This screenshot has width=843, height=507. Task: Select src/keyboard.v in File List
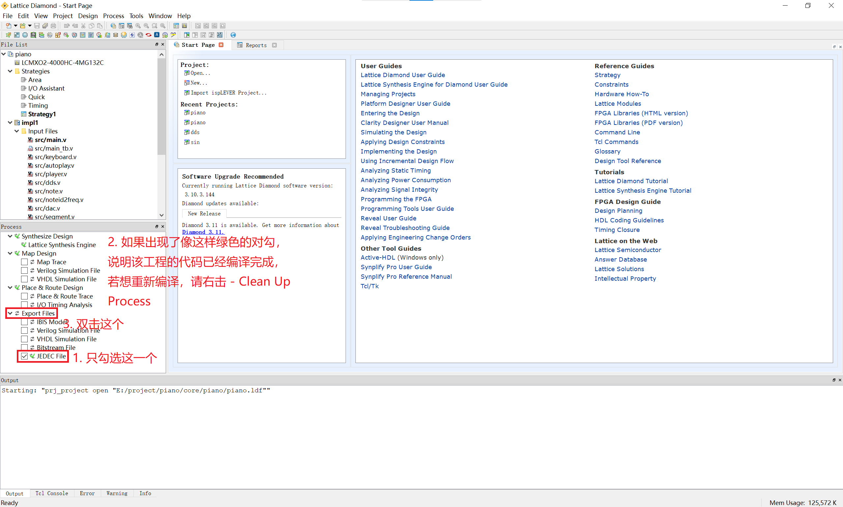click(55, 157)
